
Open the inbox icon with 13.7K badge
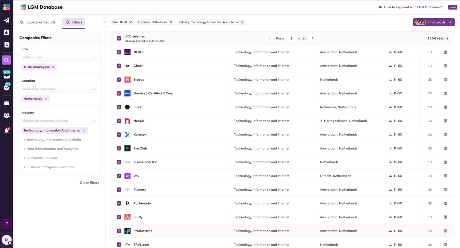[7, 75]
